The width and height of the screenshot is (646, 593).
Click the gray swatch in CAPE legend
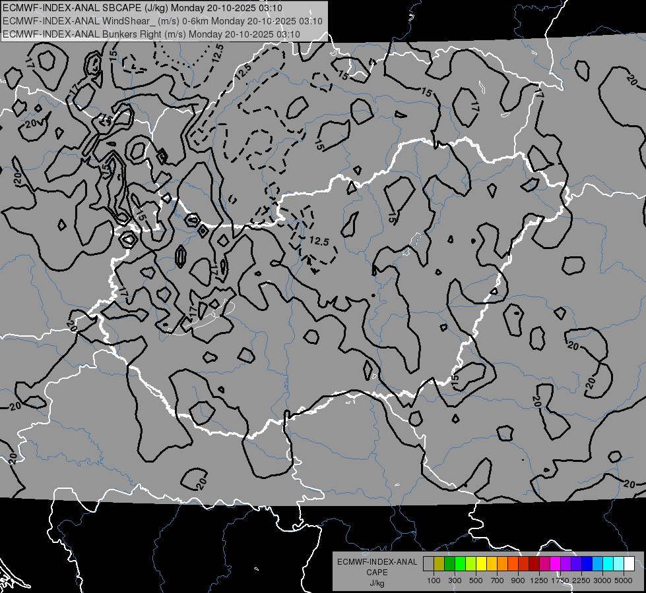428,564
